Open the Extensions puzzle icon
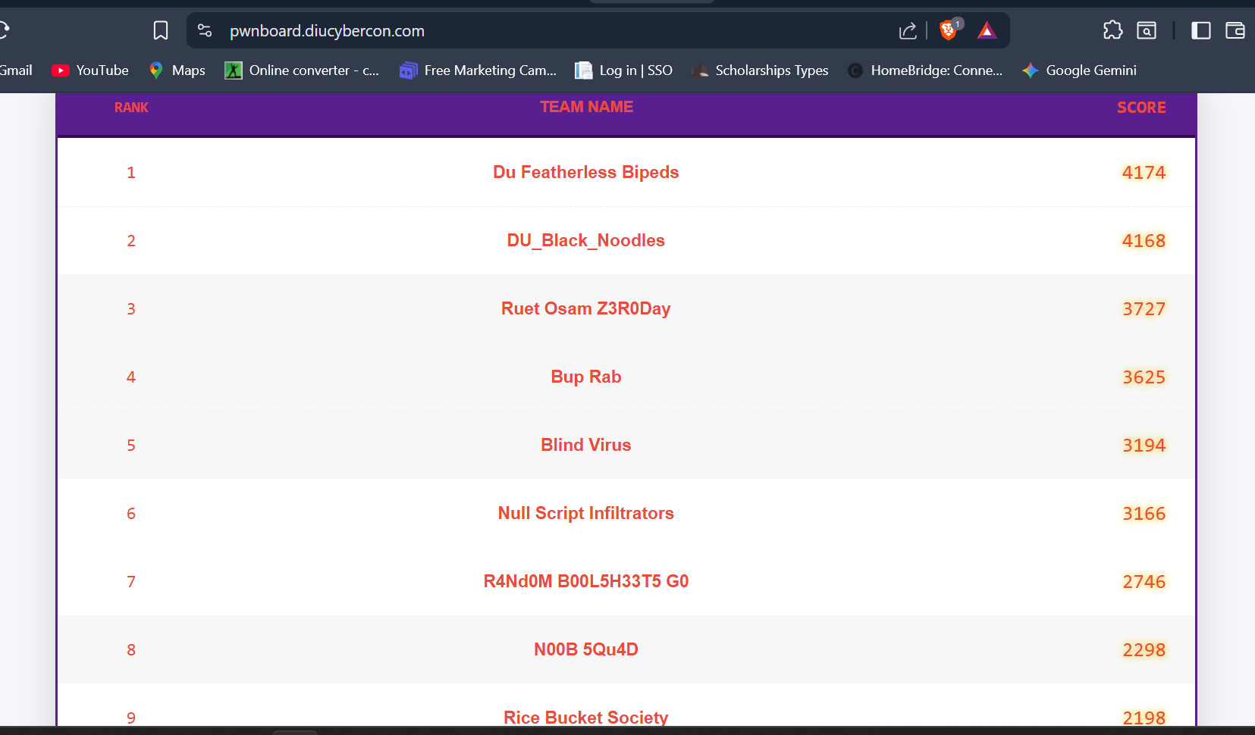Screen dimensions: 1255x735 click(x=1112, y=30)
